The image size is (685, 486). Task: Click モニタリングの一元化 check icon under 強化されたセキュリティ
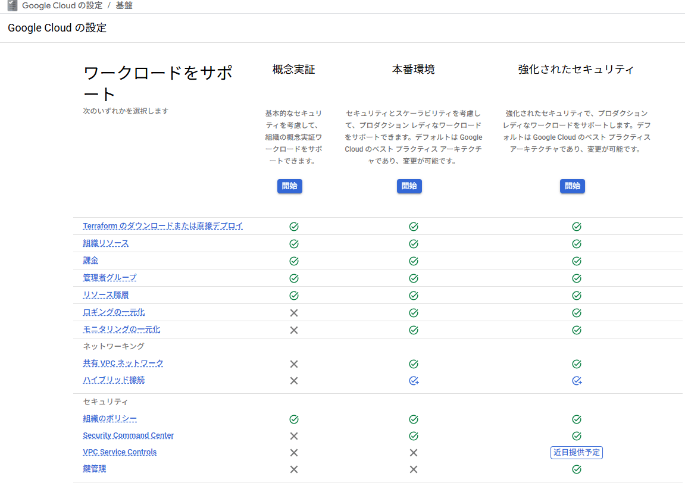click(577, 330)
